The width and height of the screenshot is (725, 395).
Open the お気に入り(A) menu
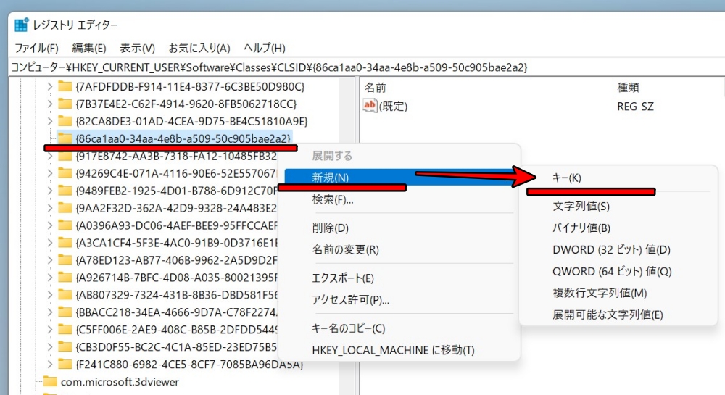199,48
